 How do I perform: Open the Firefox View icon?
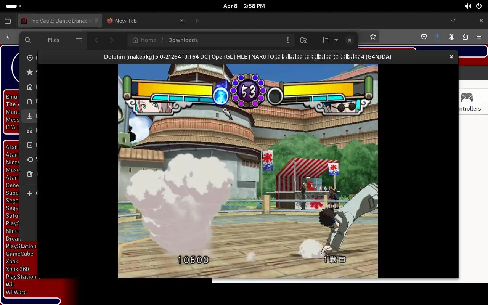click(x=8, y=21)
